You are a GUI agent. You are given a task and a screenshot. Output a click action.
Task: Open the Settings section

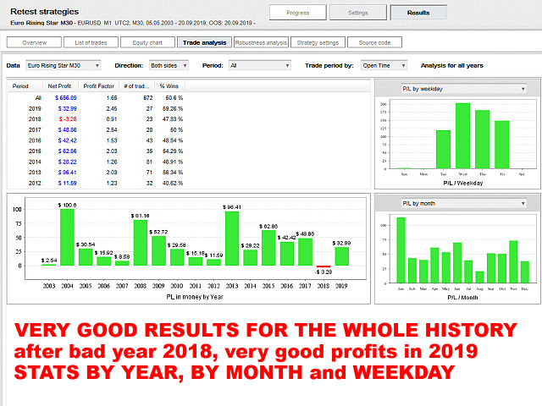click(x=357, y=13)
